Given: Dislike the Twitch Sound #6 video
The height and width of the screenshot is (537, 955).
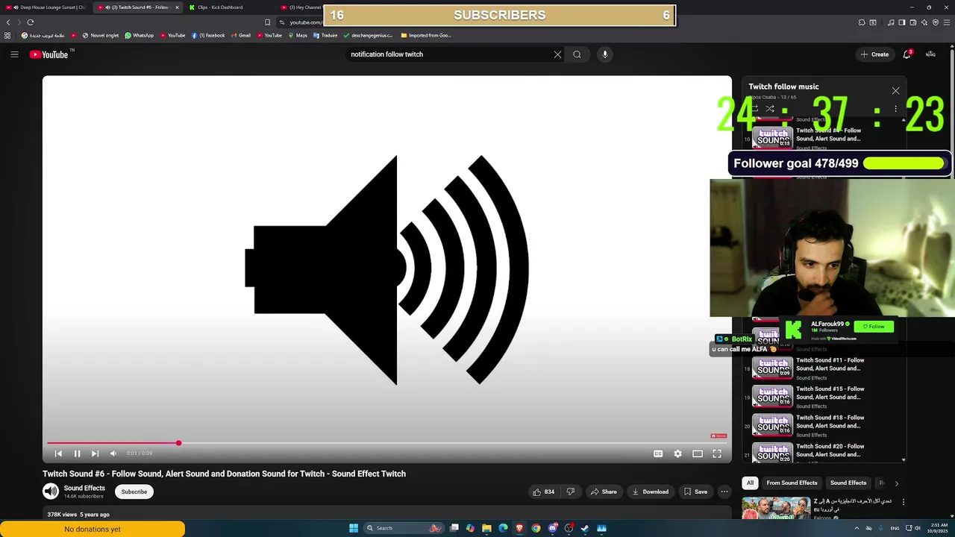Looking at the screenshot, I should coord(571,492).
